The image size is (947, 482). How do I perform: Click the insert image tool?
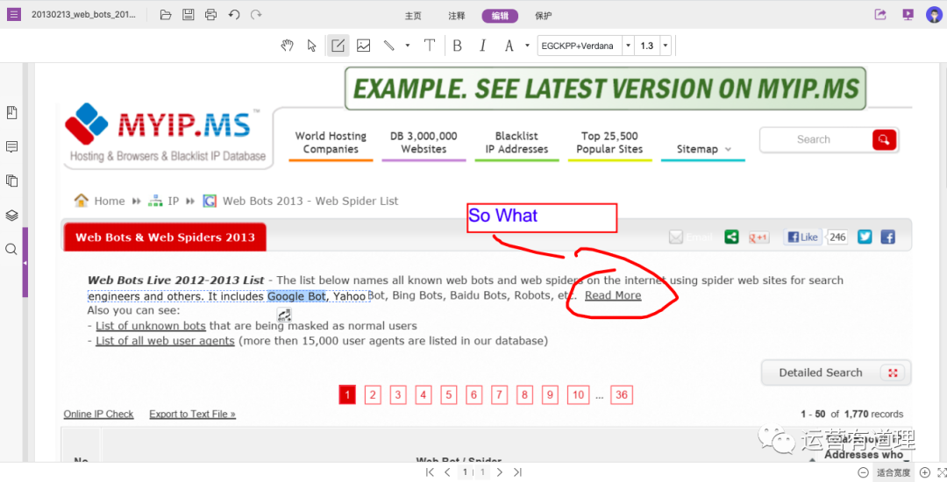(x=363, y=46)
